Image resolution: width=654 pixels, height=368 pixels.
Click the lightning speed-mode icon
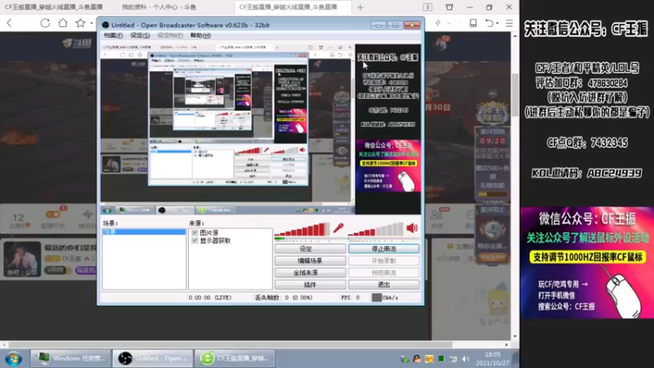click(438, 24)
